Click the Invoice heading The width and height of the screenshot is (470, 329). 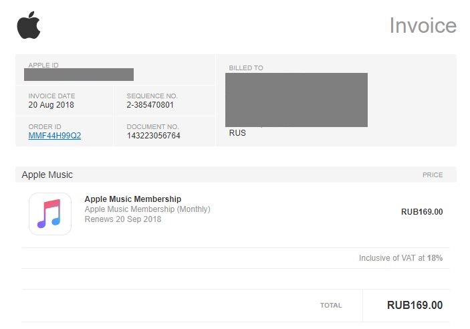pos(423,25)
